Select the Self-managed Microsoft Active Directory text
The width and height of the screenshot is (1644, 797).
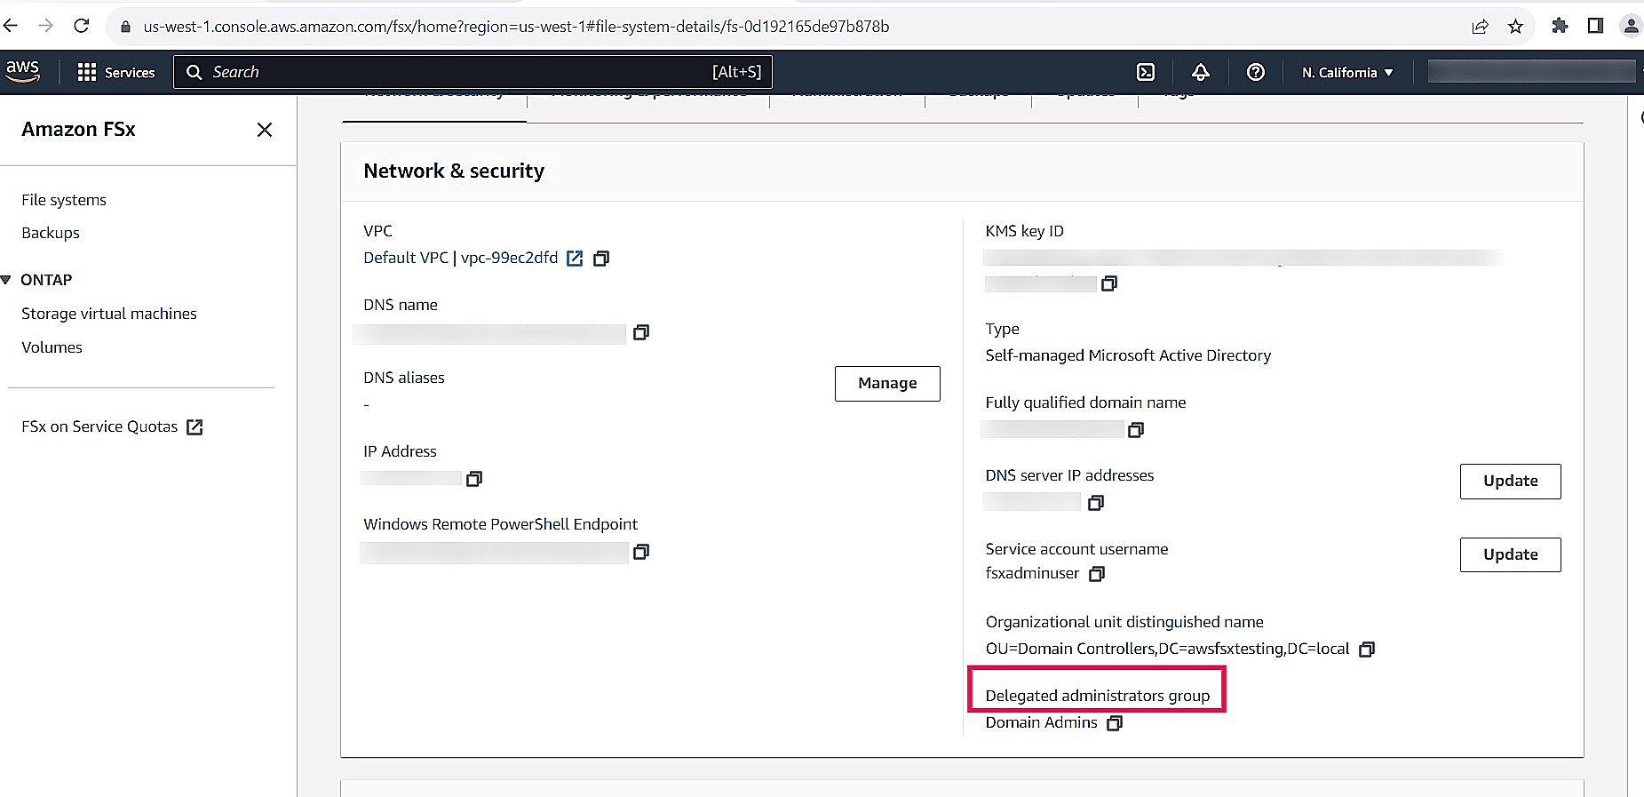click(x=1128, y=355)
